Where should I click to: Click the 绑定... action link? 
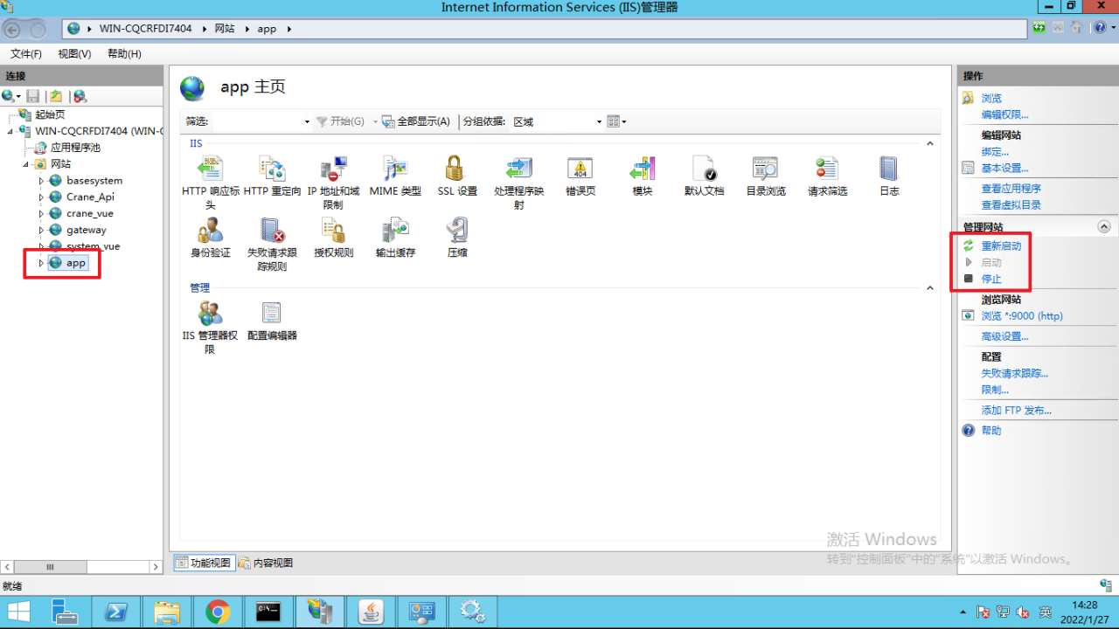coord(995,152)
